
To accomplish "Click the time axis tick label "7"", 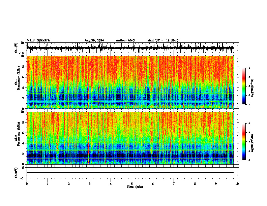I will pos(174,184).
